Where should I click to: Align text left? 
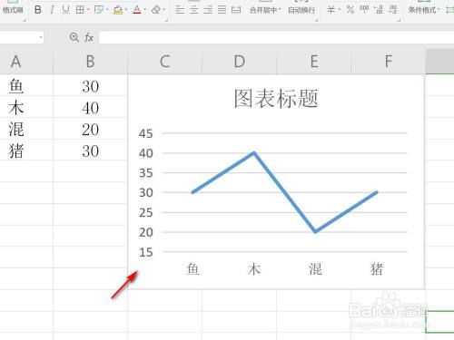click(180, 10)
